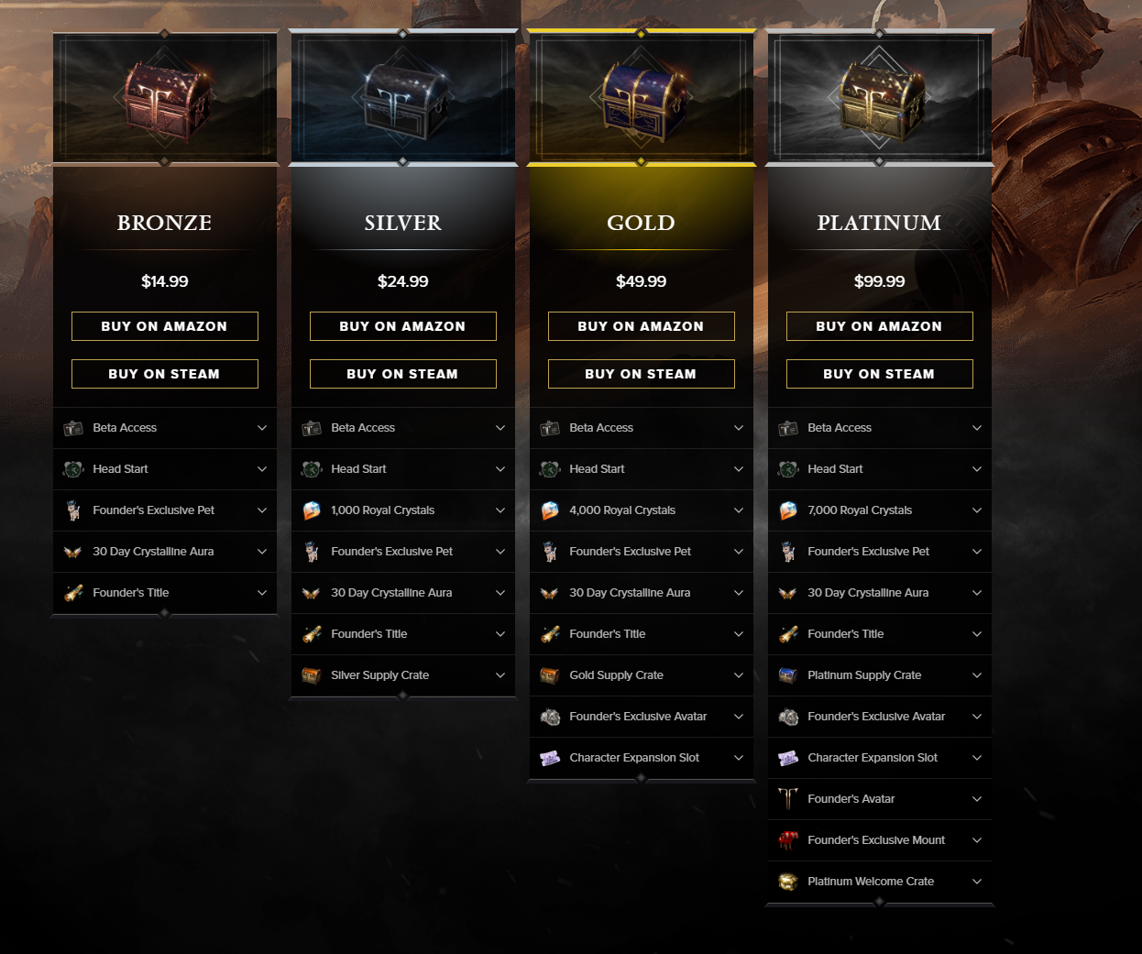Viewport: 1142px width, 954px height.
Task: Expand Gold Founder's Exclusive Avatar chevron
Action: coord(739,717)
